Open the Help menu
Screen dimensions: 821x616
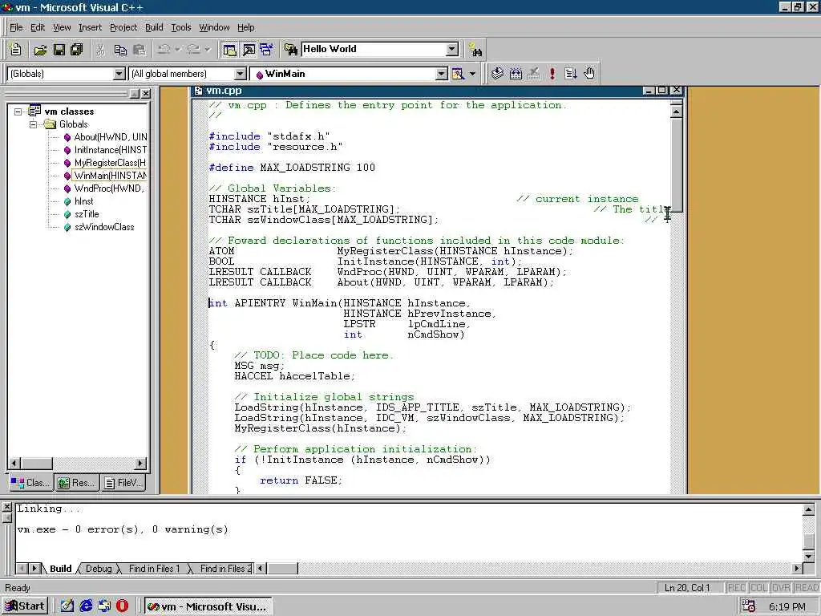245,27
